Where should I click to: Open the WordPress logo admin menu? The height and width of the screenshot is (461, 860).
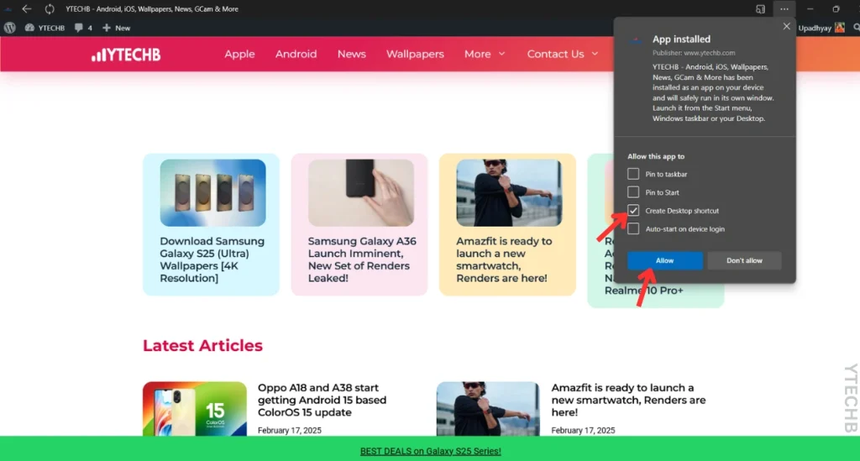click(10, 28)
